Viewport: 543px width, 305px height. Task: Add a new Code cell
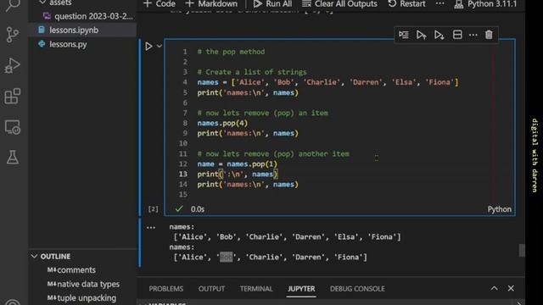tap(160, 3)
